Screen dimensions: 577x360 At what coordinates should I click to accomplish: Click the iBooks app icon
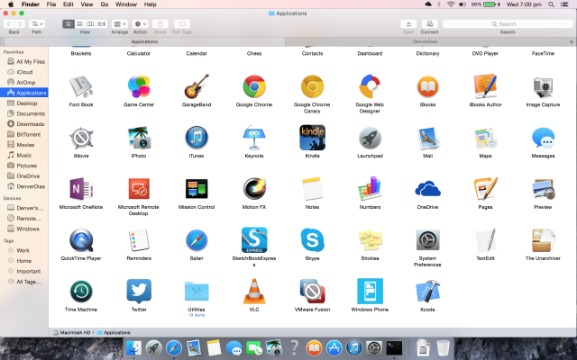(x=427, y=87)
